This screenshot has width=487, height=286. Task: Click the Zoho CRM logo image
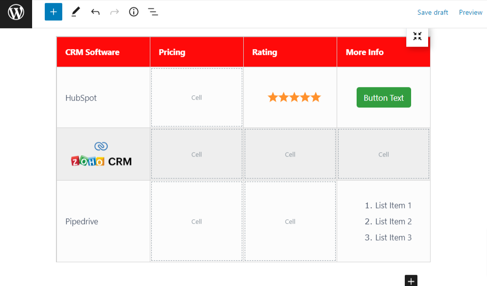point(101,154)
